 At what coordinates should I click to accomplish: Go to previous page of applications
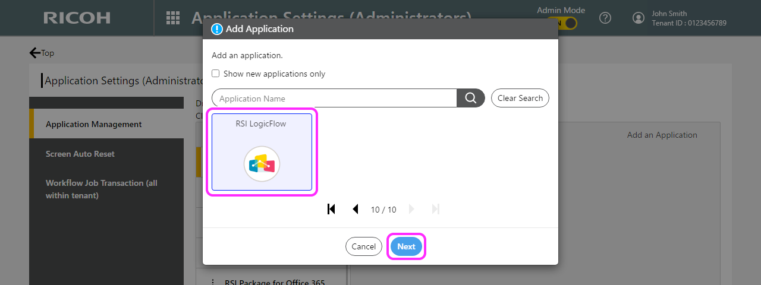[356, 209]
